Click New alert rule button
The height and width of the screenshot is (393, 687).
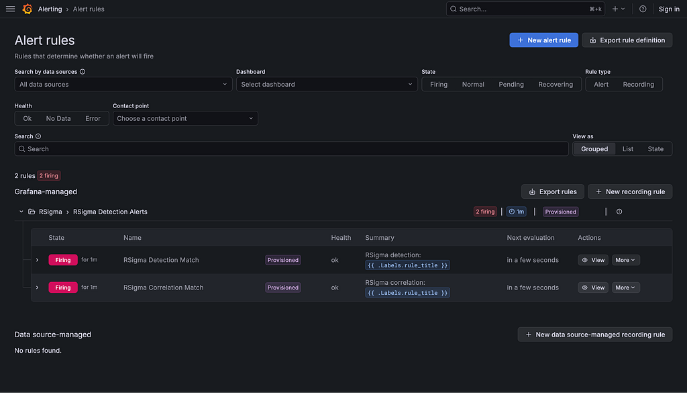click(543, 40)
